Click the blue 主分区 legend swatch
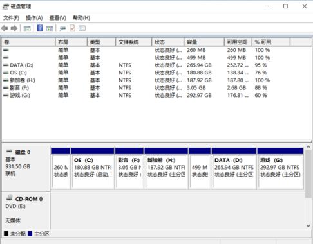 point(30,234)
